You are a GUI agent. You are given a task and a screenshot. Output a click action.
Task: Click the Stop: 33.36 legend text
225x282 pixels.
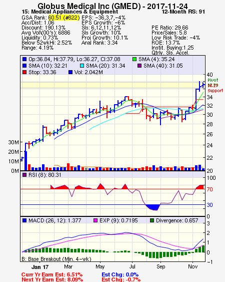click(x=42, y=72)
